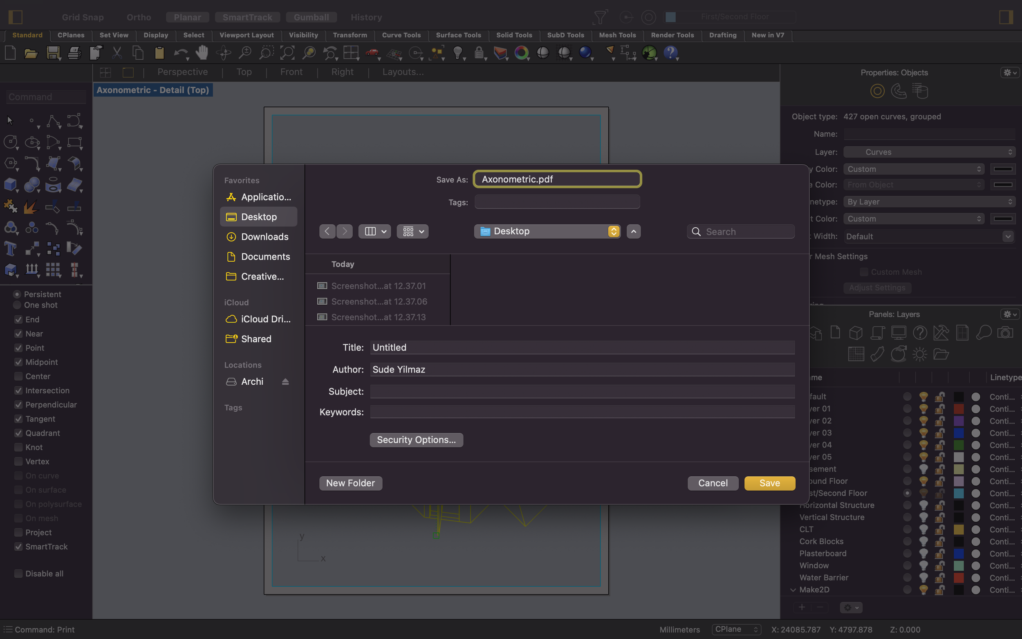Click the CLT layer color swatch
The image size is (1022, 639).
pyautogui.click(x=959, y=529)
